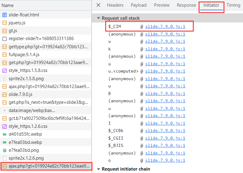Collapse the Request call stack section
Image resolution: width=243 pixels, height=173 pixels.
(99, 18)
